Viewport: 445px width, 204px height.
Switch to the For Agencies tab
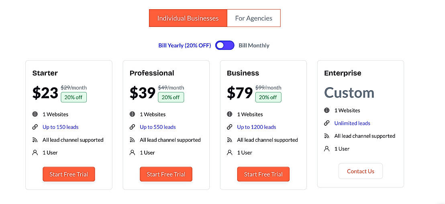tap(253, 18)
